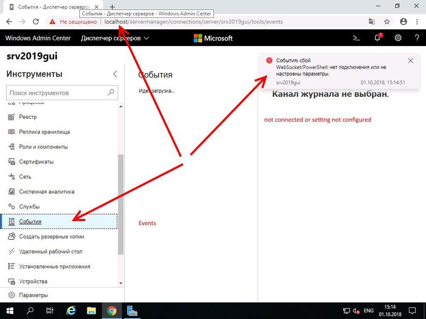Click the Installed apps (Установленные приложения) icon
Screen dimensions: 426x319
tap(12, 266)
